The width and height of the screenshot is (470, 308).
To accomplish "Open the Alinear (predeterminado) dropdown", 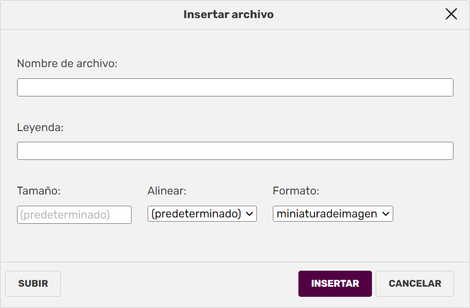I will tap(196, 214).
